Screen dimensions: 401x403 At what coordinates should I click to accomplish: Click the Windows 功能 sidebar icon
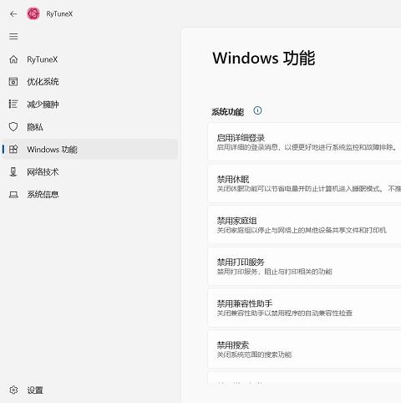(13, 150)
